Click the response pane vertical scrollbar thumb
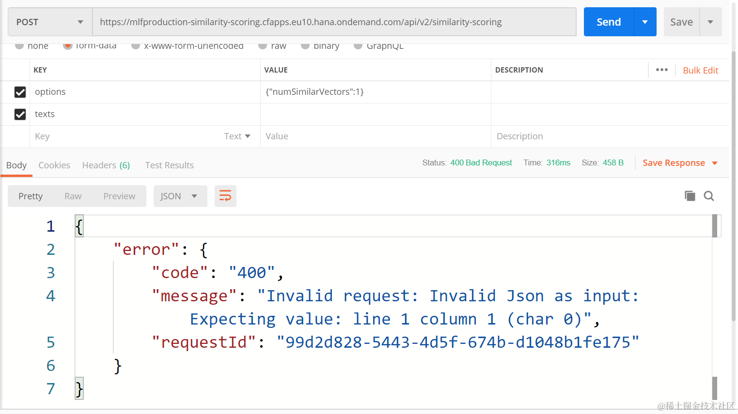 pos(715,226)
